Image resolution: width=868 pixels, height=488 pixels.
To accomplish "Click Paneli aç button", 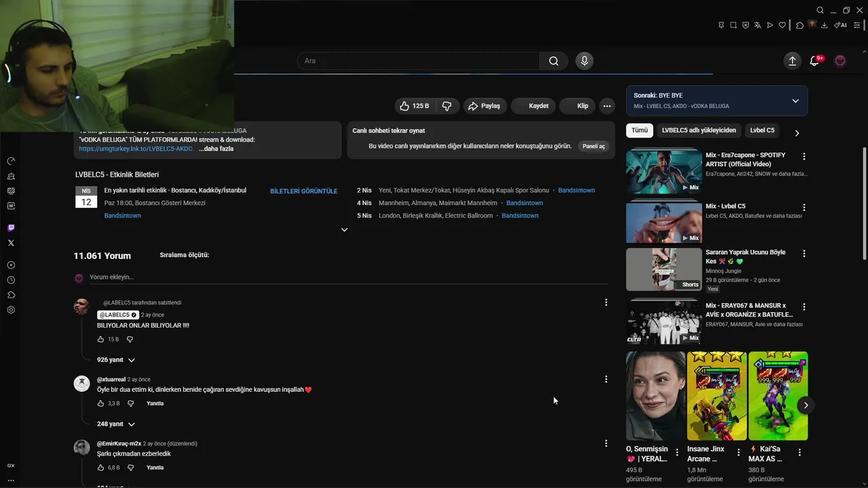I will coord(593,146).
